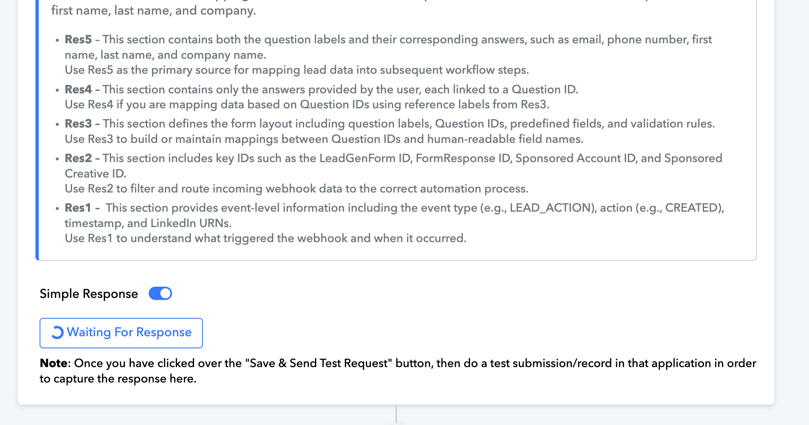Click the blue left border of info box
This screenshot has width=809, height=425.
(37, 129)
